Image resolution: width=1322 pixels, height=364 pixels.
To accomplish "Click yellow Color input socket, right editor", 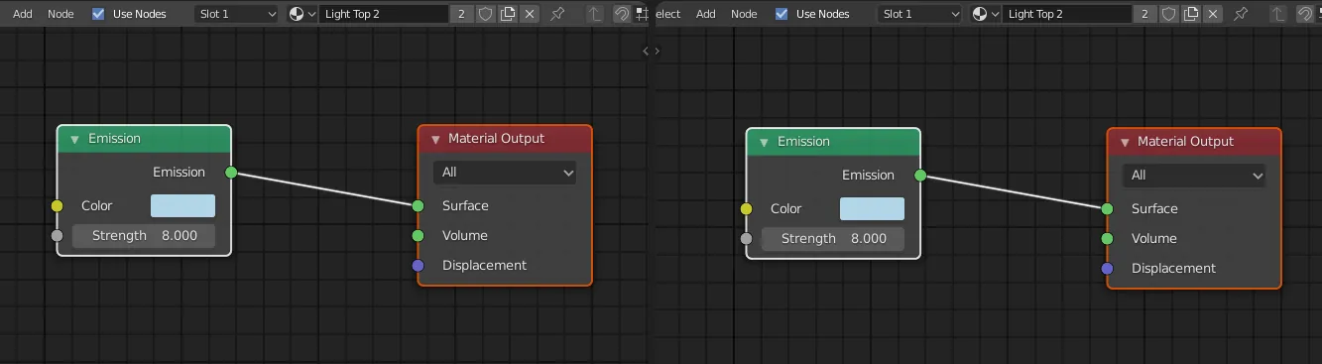I will click(x=746, y=209).
